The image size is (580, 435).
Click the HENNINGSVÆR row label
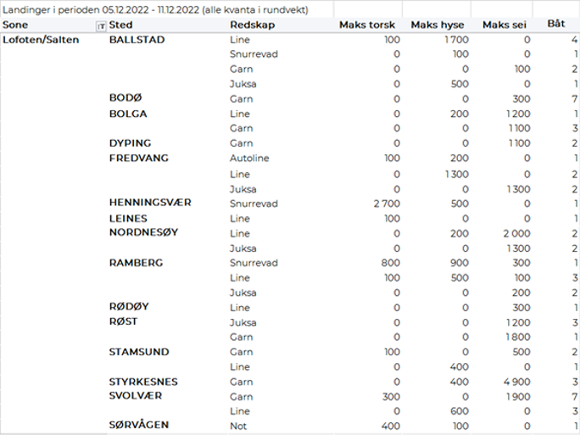(x=150, y=204)
